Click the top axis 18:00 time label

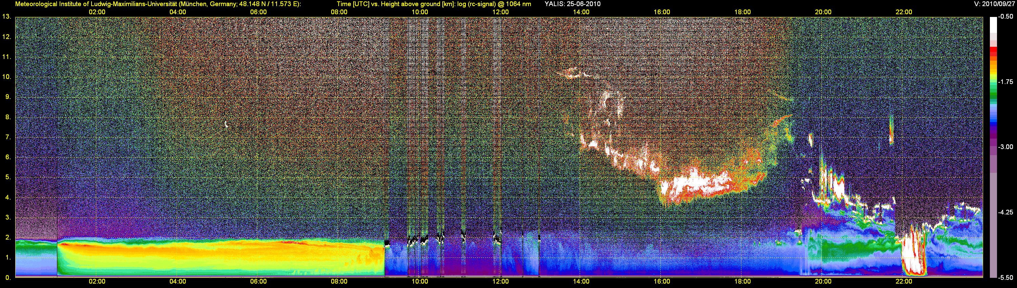click(x=743, y=12)
